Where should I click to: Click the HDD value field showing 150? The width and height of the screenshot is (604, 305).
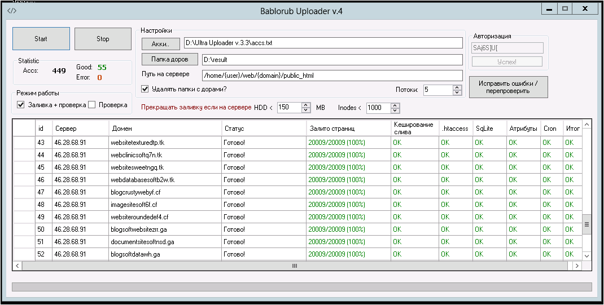289,108
